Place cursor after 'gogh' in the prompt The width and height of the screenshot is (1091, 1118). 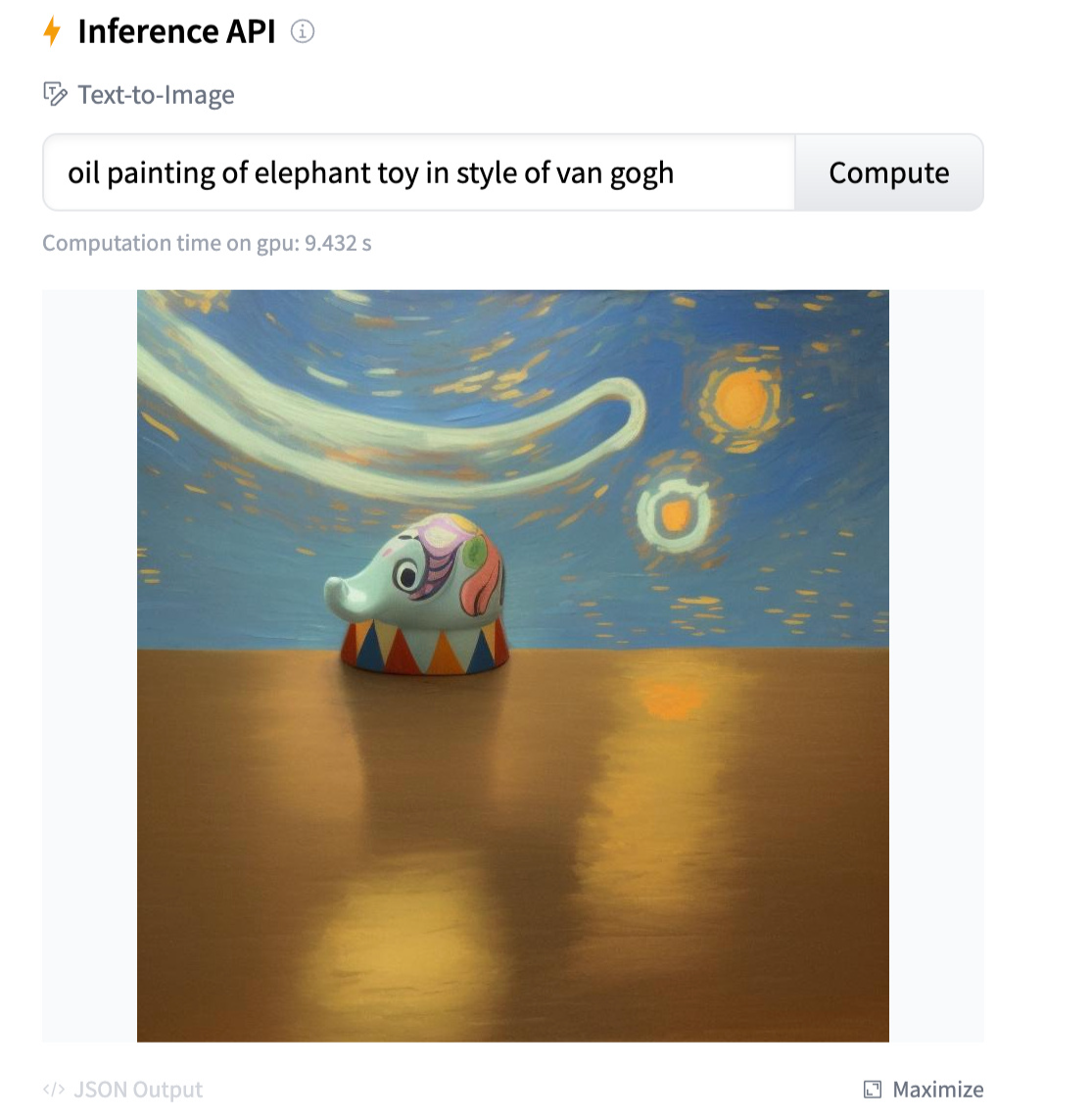676,172
